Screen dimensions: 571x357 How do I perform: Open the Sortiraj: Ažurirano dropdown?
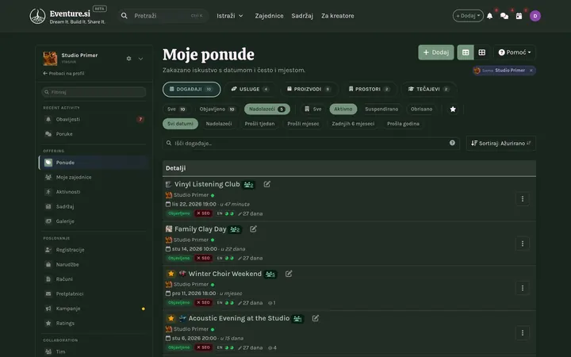[500, 144]
